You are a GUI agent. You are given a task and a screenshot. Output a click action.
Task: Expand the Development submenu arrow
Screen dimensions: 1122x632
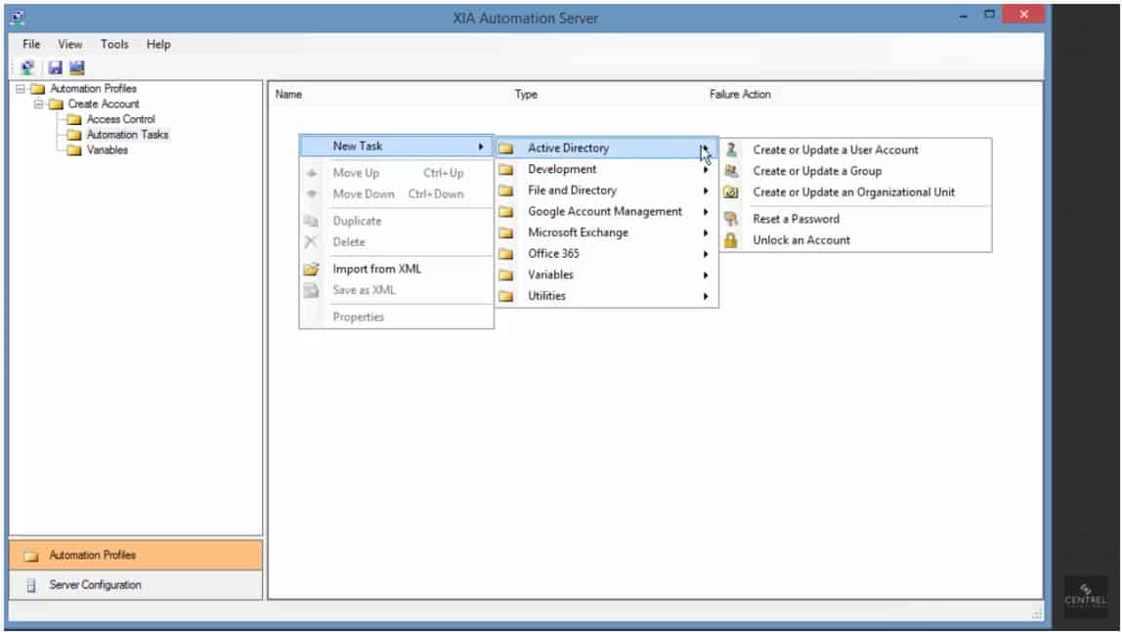click(706, 169)
